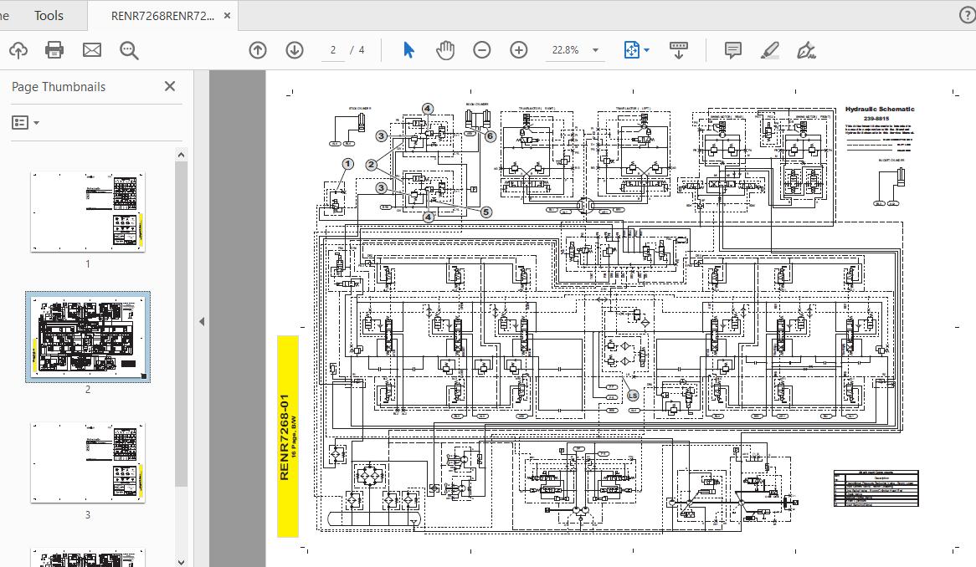Collapse the navigation pane arrow
Viewport: 976px width, 567px height.
coord(202,321)
